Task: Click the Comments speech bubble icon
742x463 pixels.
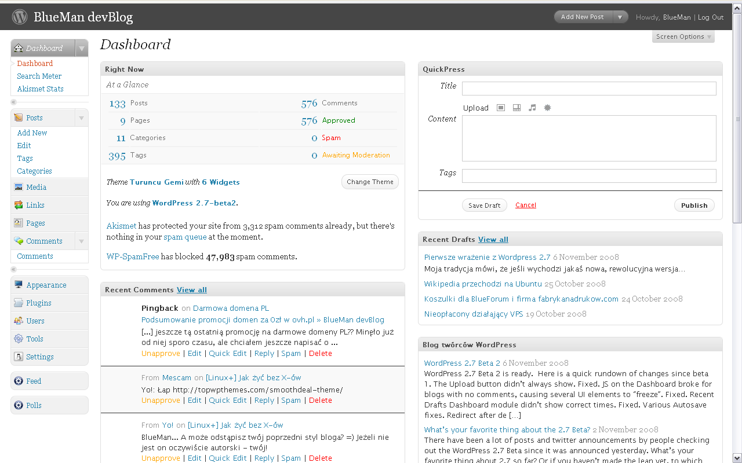Action: point(19,241)
